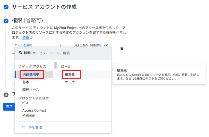Click the blue checkmark icon for step one
Screen dimensions: 209x137
6,6
